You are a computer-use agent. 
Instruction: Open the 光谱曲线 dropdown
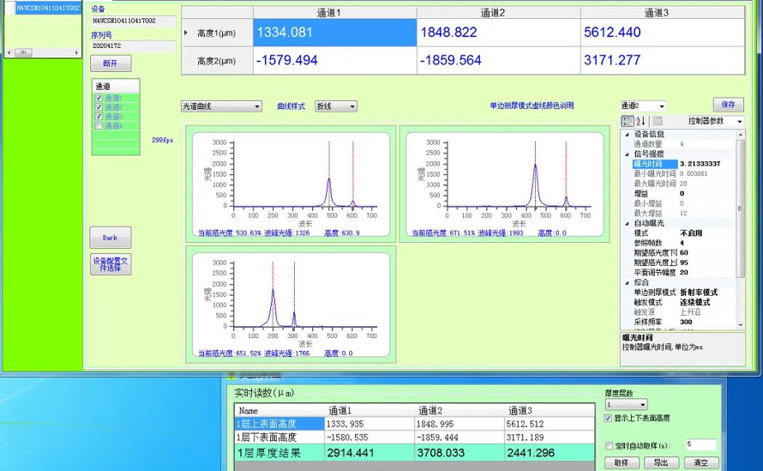pos(221,106)
